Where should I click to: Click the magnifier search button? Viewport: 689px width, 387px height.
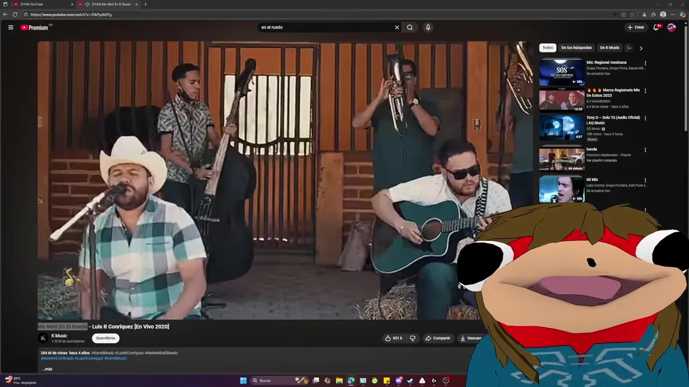410,27
